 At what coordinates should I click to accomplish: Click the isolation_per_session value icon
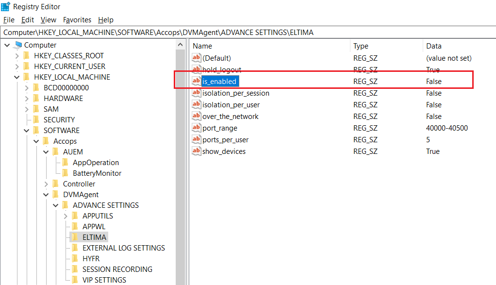197,93
